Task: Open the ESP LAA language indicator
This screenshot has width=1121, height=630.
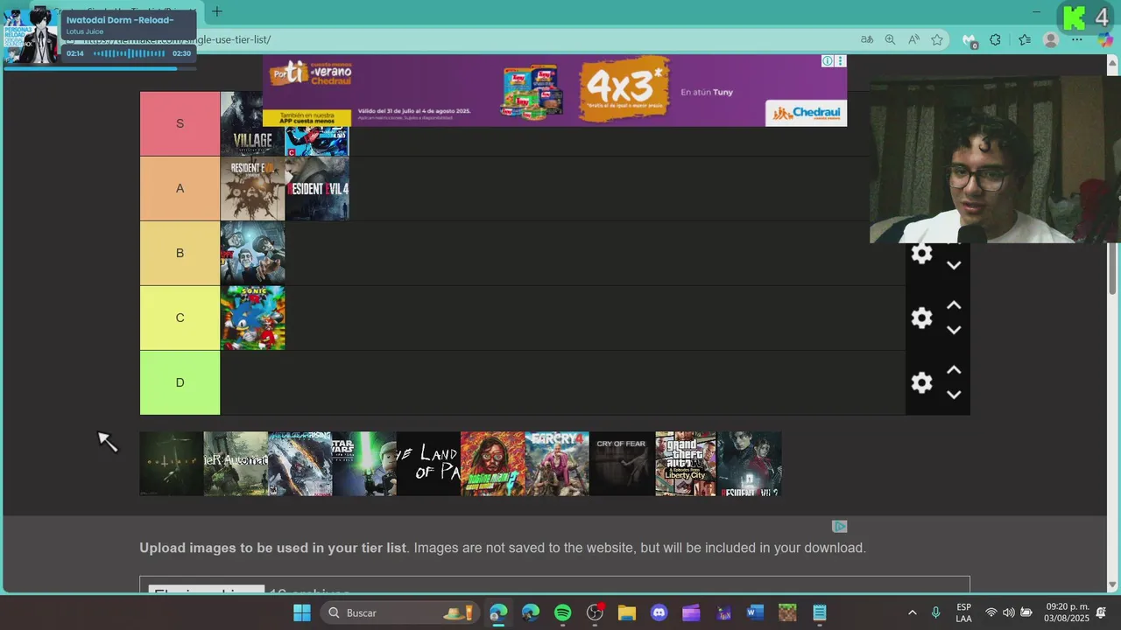Action: [963, 612]
